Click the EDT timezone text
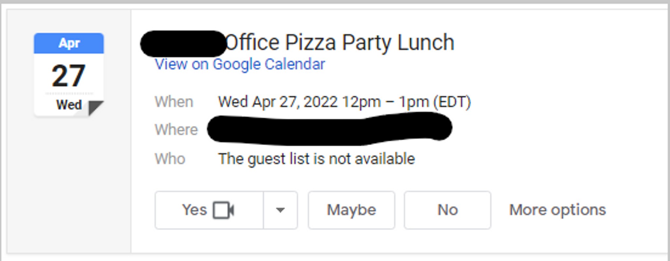This screenshot has height=261, width=670. tap(452, 102)
